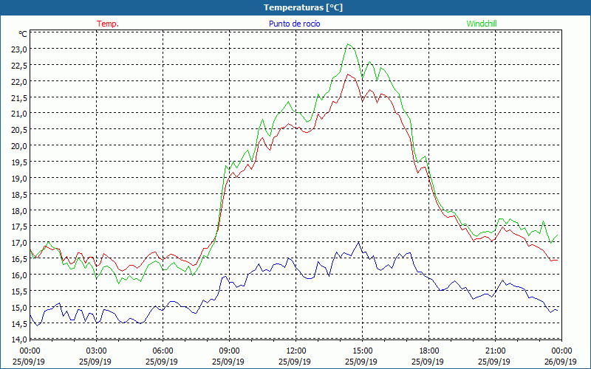
Task: Click the 14,0 y-axis value
Action: click(20, 339)
